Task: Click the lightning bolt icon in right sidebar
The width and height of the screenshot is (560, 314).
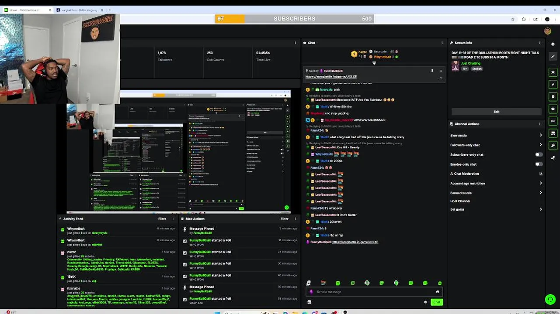Action: coord(553,84)
